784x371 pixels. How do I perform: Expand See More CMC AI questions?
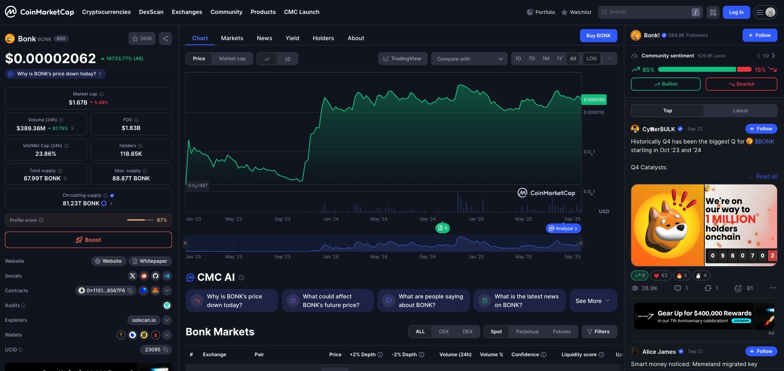pyautogui.click(x=593, y=301)
